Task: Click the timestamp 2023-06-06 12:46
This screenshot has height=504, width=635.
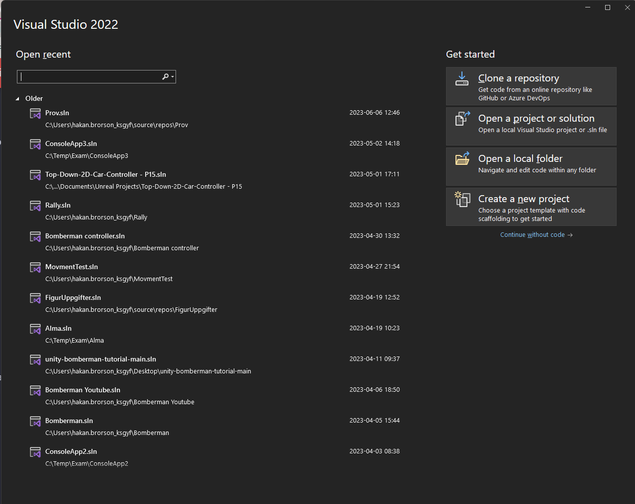Action: click(374, 113)
